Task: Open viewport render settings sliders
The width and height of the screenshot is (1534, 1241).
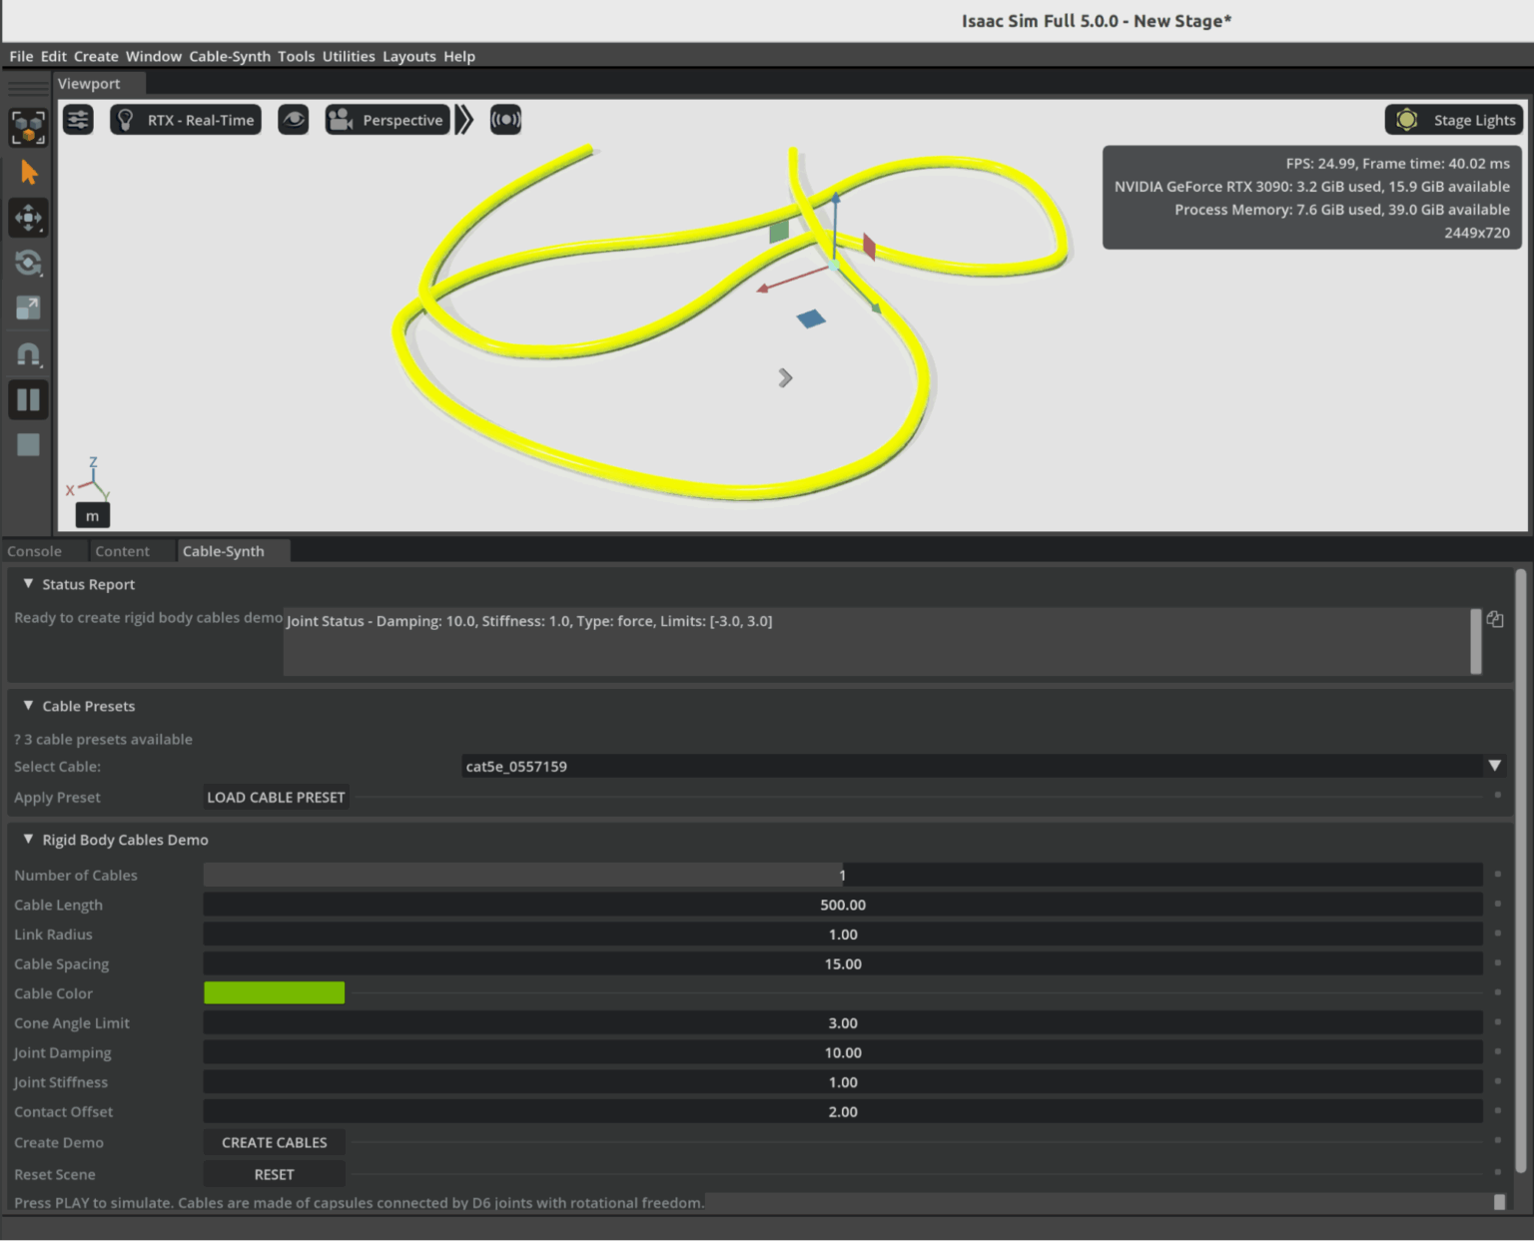Action: click(77, 119)
